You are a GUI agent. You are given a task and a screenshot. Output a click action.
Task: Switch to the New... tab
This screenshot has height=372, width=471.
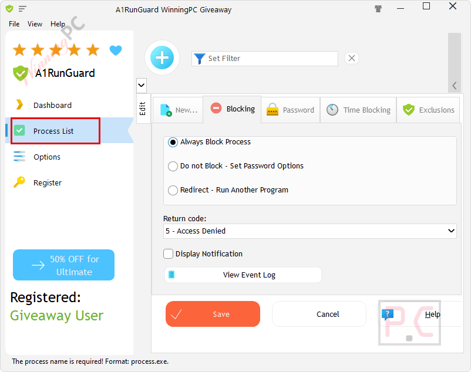point(178,110)
